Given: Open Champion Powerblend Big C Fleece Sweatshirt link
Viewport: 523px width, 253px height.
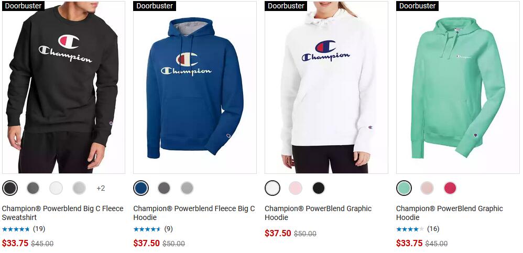Looking at the screenshot, I should pyautogui.click(x=63, y=213).
